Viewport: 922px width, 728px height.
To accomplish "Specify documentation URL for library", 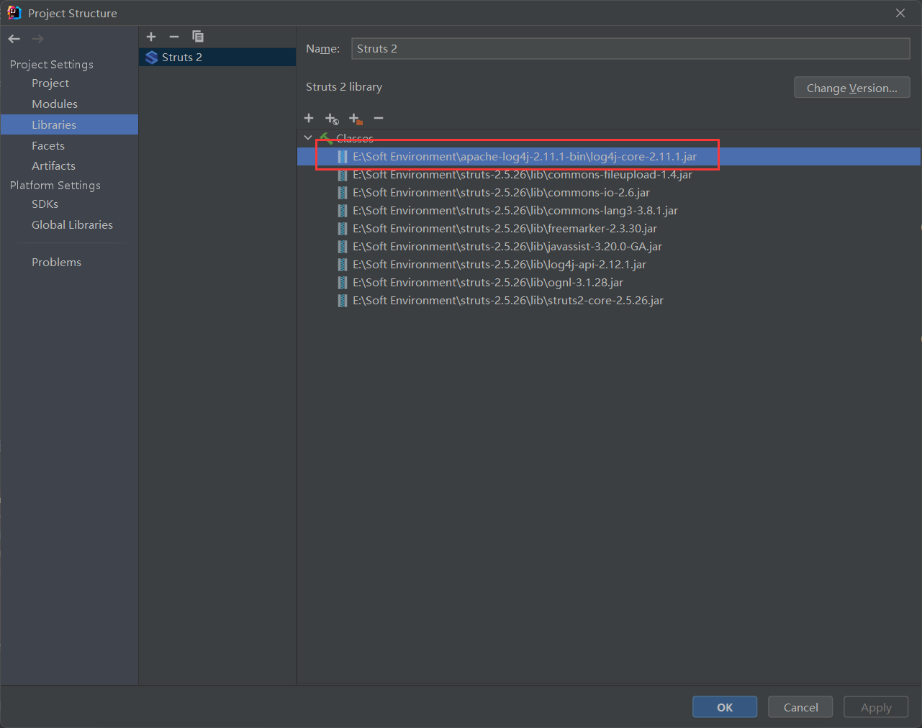I will tap(332, 119).
